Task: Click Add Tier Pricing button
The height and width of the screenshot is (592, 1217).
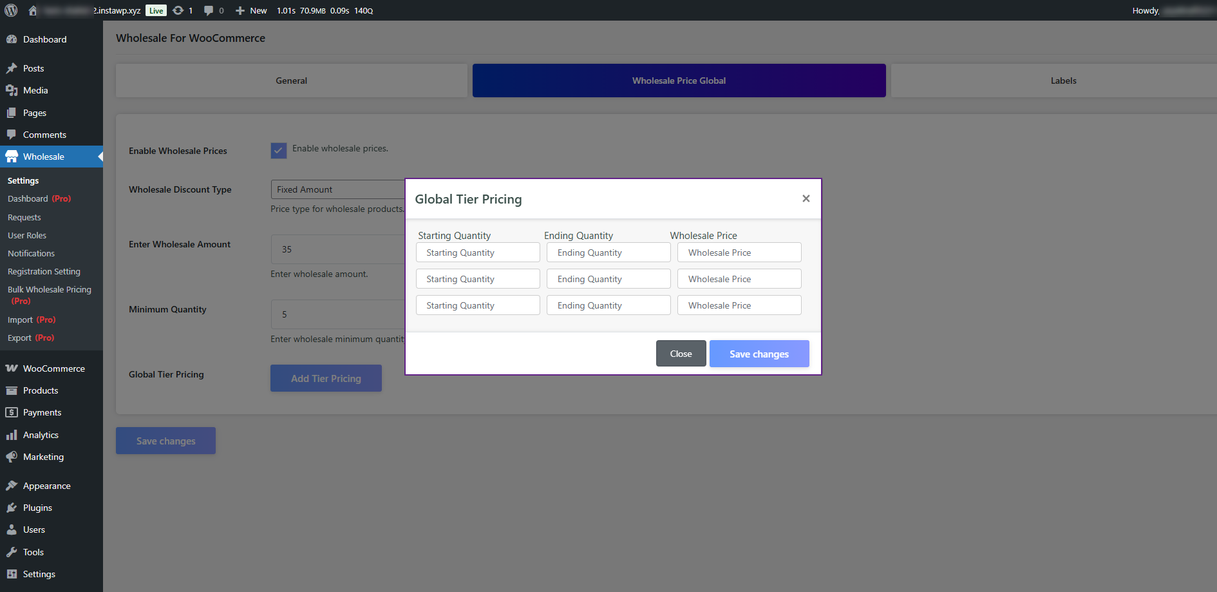Action: click(326, 378)
